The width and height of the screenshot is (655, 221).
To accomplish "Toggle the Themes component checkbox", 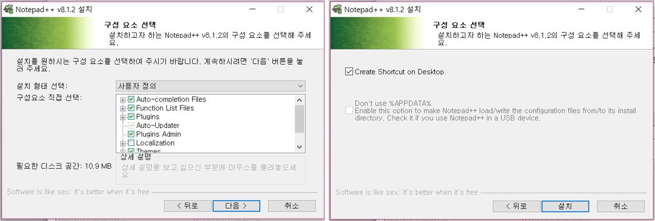I will coord(131,151).
